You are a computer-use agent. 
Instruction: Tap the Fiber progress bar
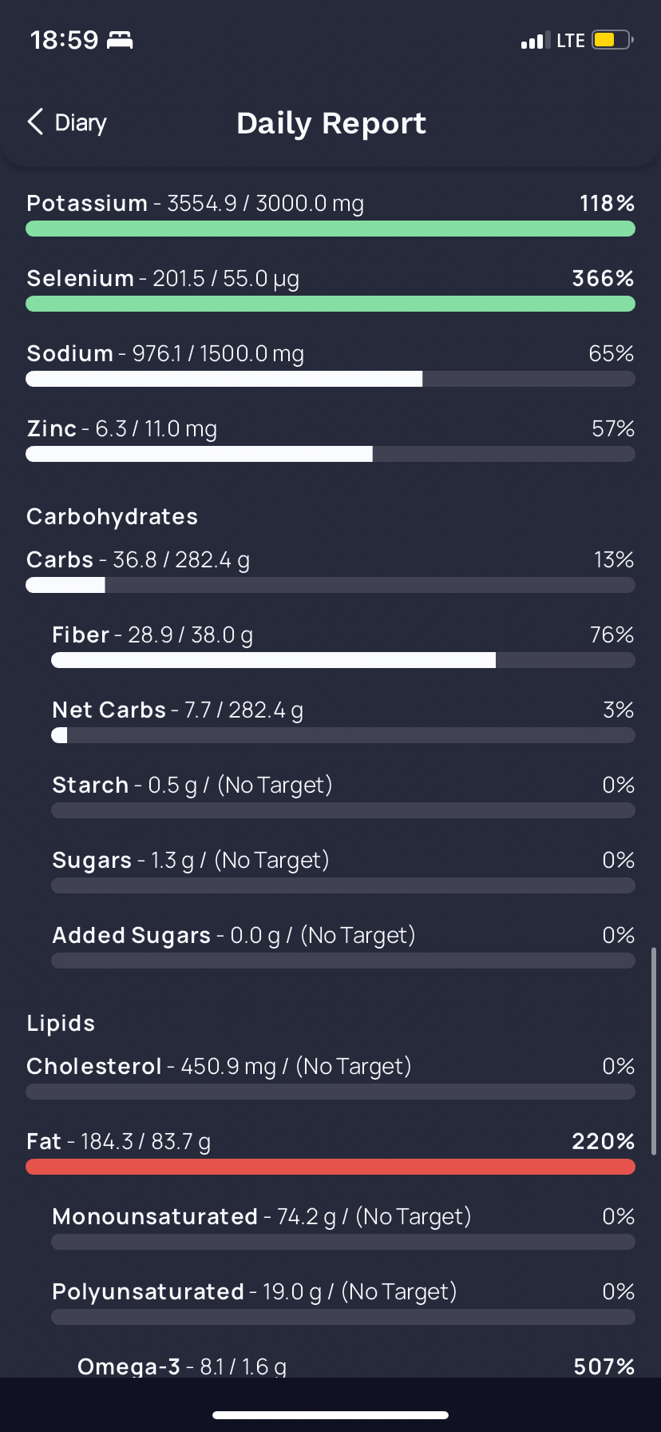point(343,660)
